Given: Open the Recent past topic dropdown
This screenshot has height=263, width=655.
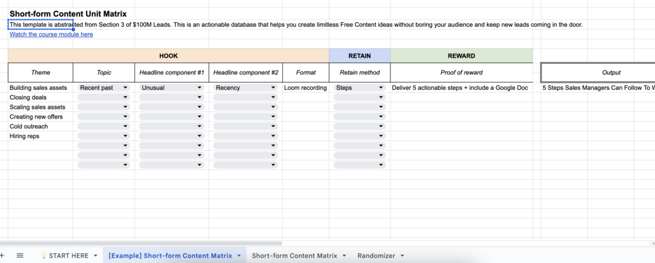Looking at the screenshot, I should click(x=125, y=88).
